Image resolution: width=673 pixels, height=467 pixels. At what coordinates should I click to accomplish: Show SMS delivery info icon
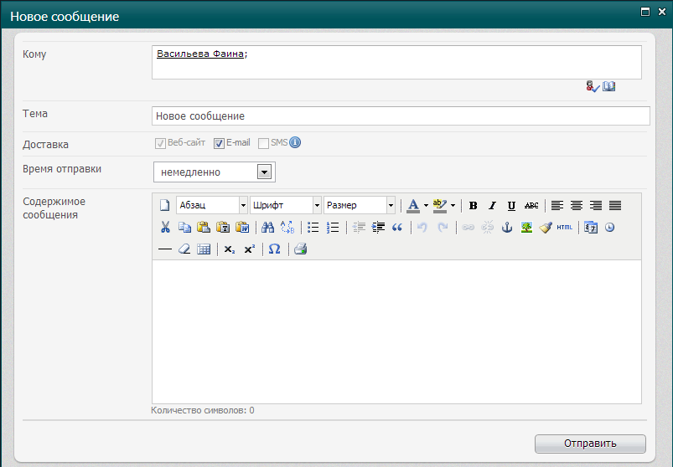pos(295,142)
